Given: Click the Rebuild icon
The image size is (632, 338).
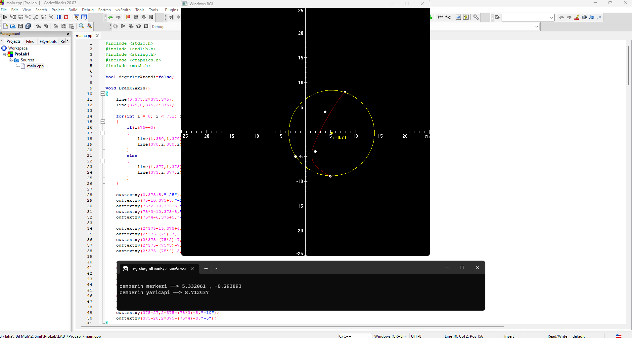Looking at the screenshot, I should coord(139,26).
